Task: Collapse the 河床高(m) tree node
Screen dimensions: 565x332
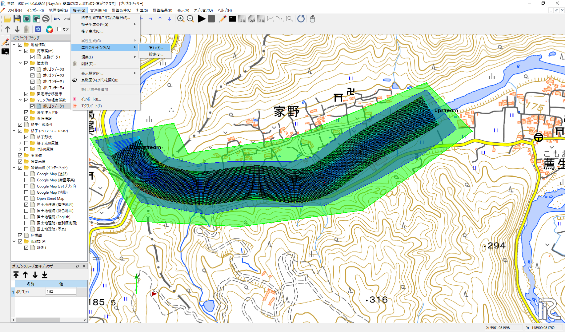Action: pos(20,51)
